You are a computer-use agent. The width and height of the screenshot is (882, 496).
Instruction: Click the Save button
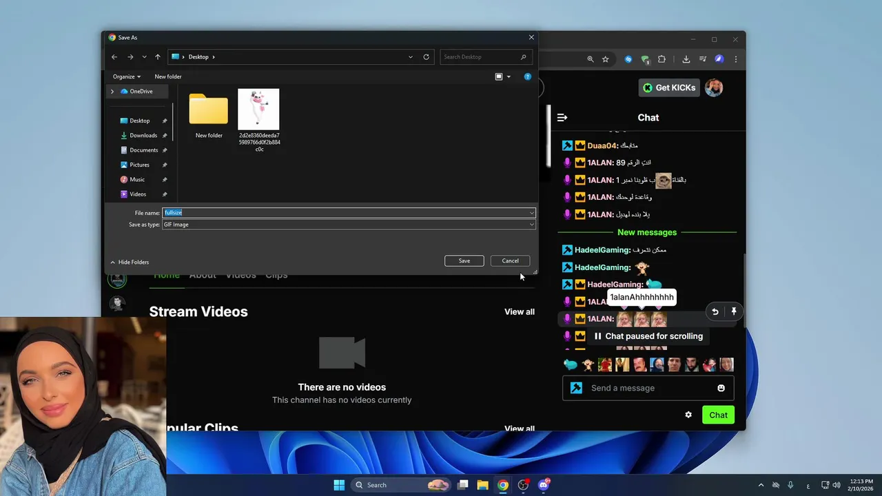tap(464, 260)
